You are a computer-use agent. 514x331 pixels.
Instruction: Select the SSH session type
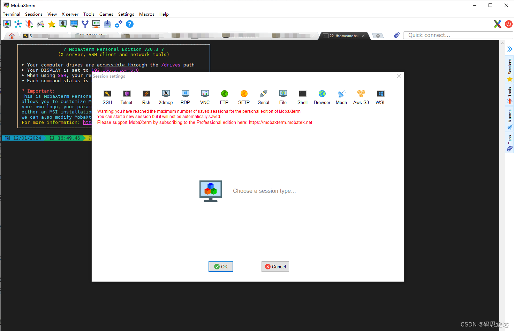(x=107, y=97)
